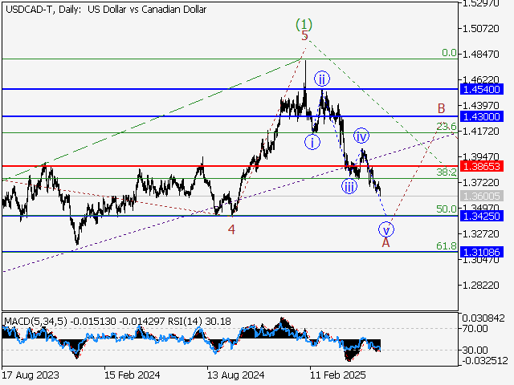Select the 11 Feb 2025 date marker
Viewport: 514px width, 385px height.
333,374
